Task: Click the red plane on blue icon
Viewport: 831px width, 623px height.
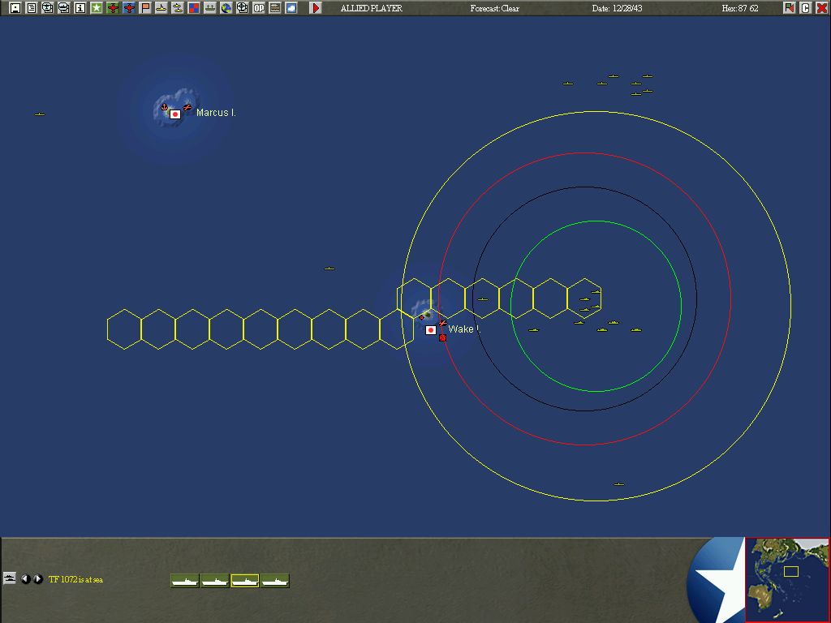Action: click(129, 8)
